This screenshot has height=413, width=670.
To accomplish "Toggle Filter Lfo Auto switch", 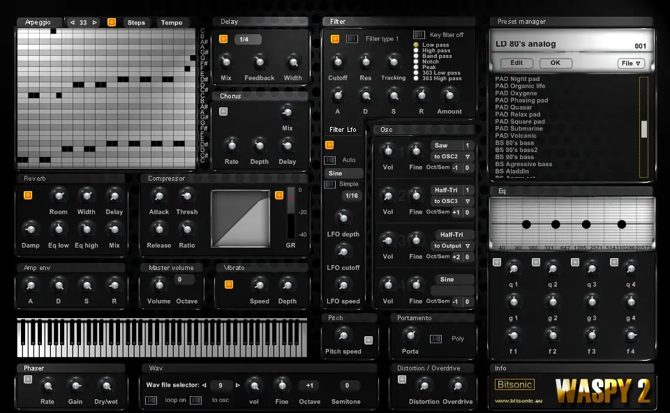I will 330,160.
